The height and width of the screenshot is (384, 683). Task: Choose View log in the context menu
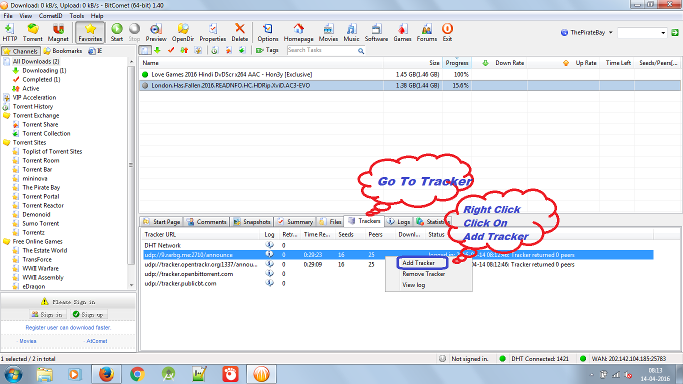coord(414,285)
